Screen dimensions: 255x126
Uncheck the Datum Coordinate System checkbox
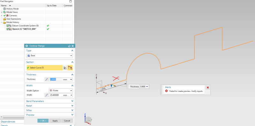pyautogui.click(x=8, y=26)
